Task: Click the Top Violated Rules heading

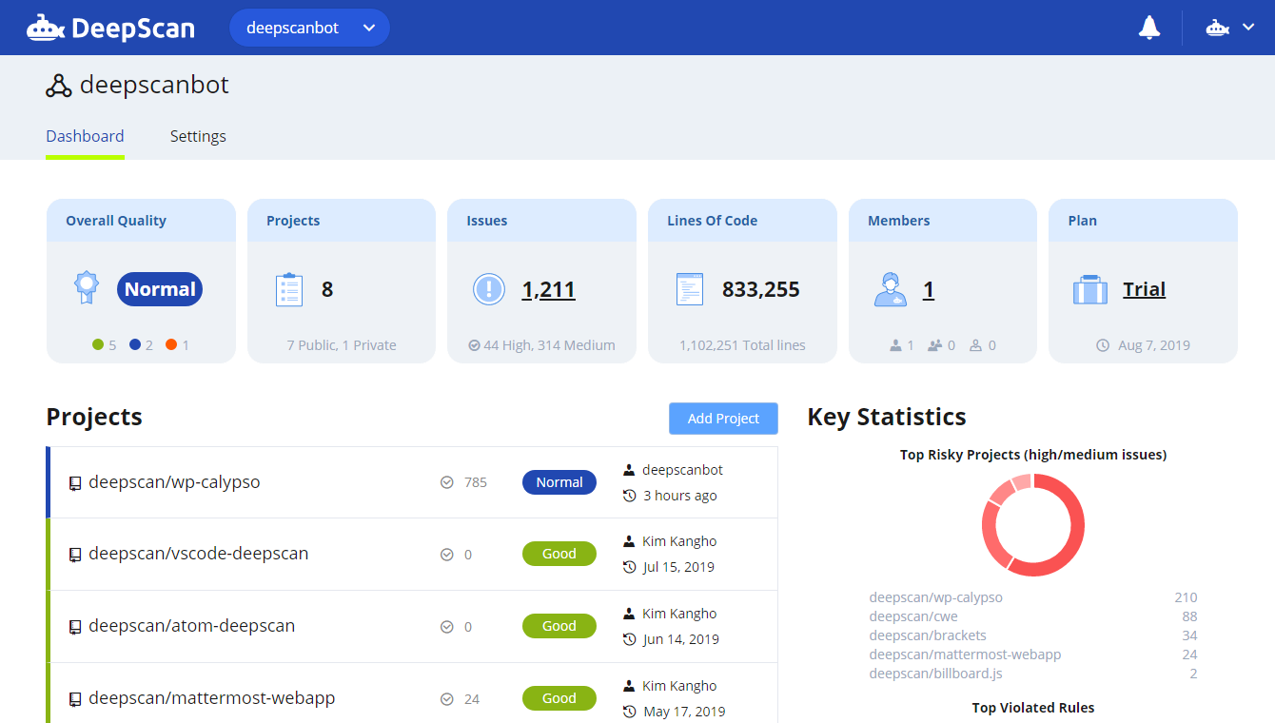Action: (x=1033, y=708)
